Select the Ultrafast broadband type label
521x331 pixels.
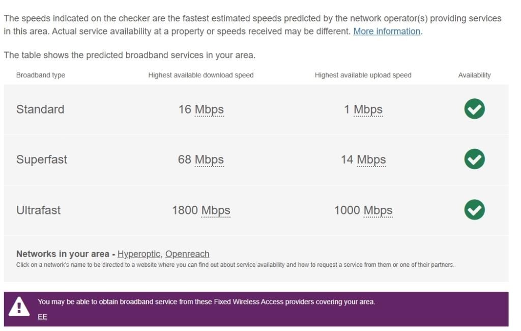[38, 210]
